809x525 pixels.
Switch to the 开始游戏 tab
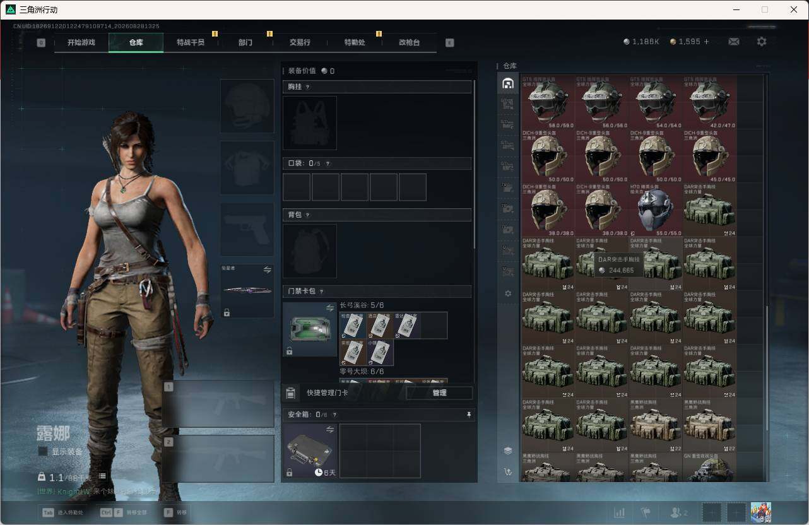[x=81, y=42]
